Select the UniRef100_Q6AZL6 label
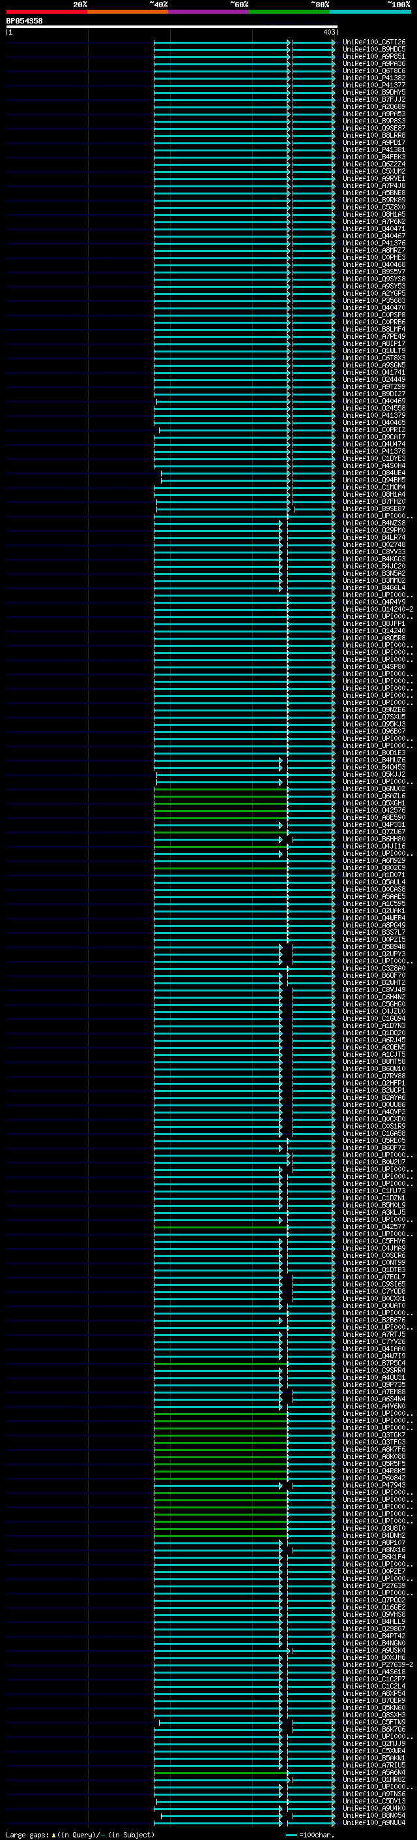 pos(374,796)
